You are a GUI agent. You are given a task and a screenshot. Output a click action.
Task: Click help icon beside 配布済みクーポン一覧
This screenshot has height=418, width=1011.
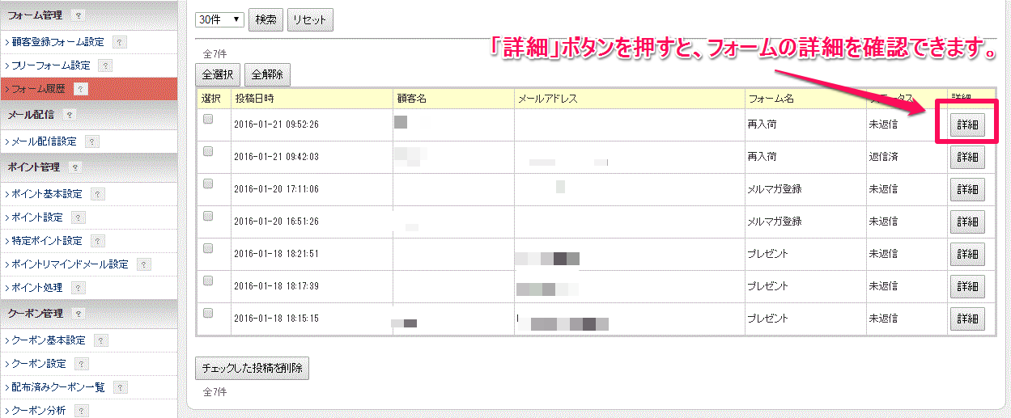120,387
